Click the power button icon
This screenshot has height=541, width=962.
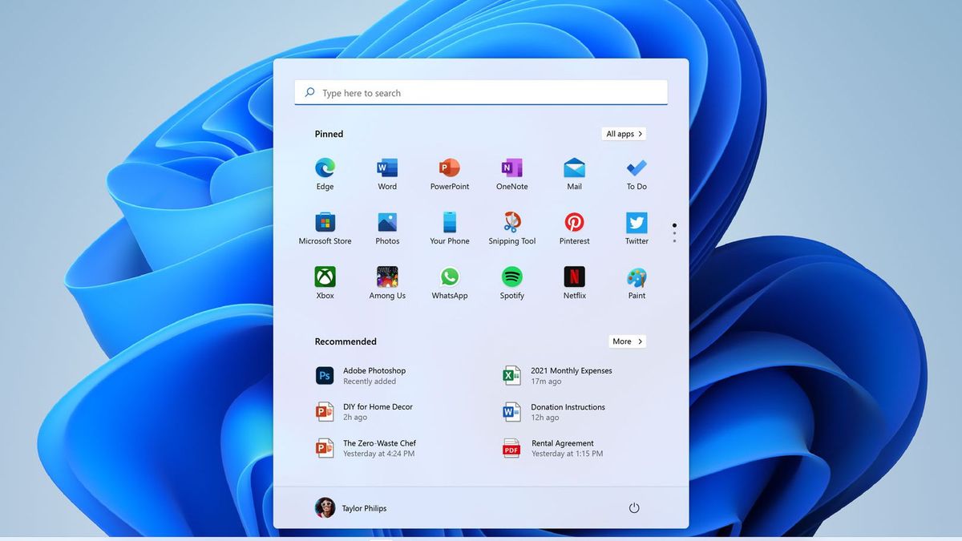[x=634, y=508]
